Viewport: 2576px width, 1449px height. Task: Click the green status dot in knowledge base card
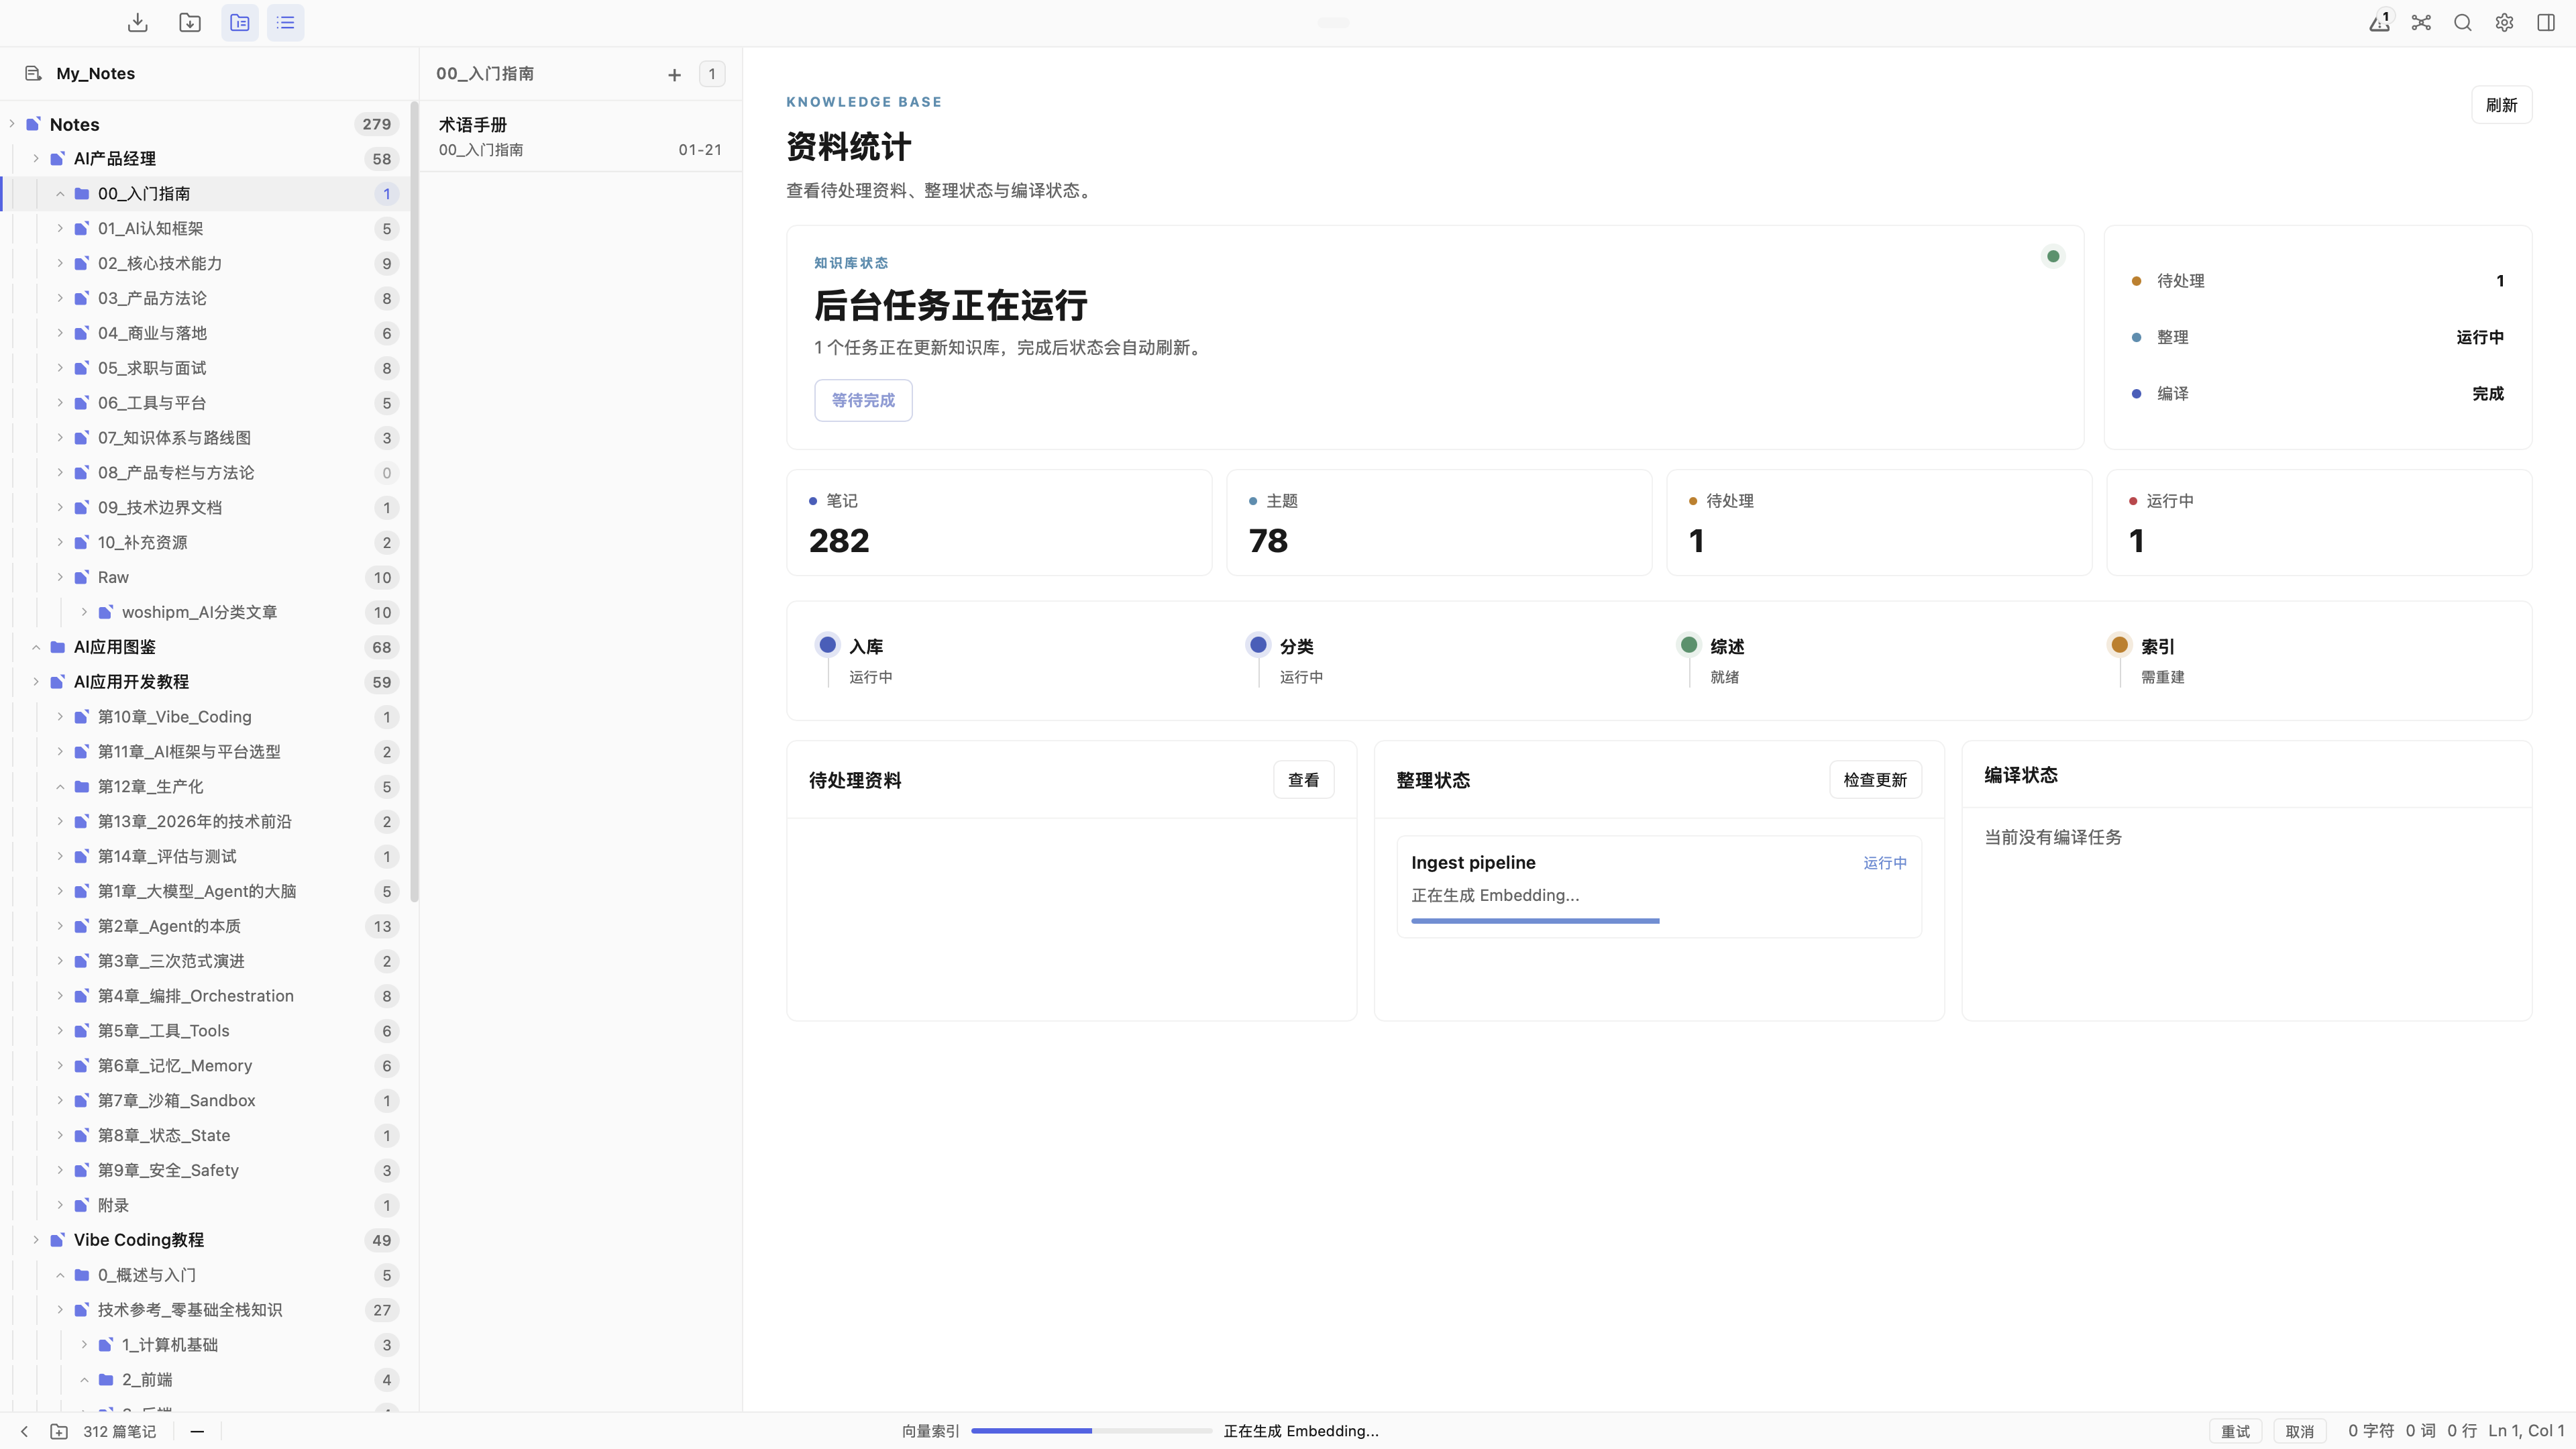pyautogui.click(x=2053, y=256)
